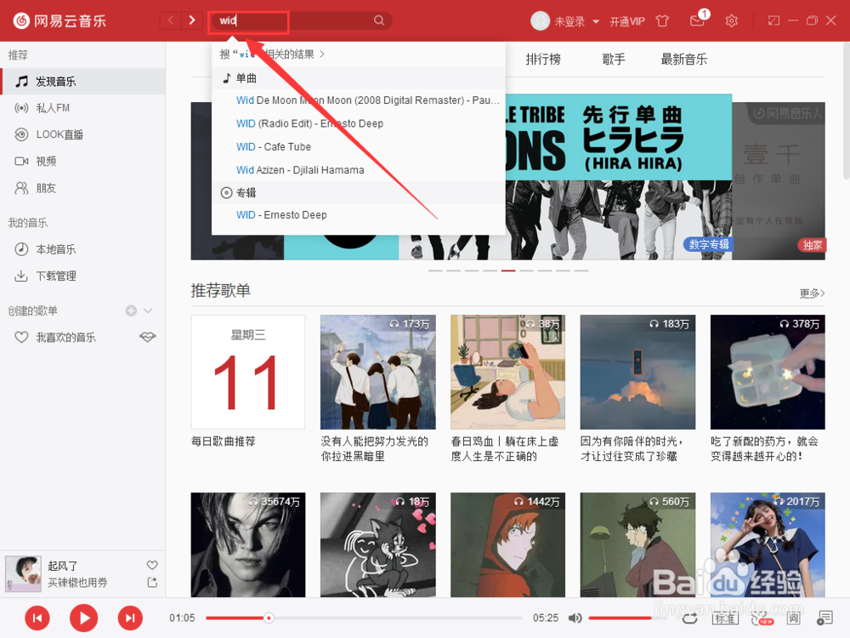Toggle lyrics with 词 button

(x=793, y=618)
